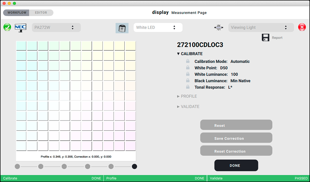Viewport: 310px width, 182px height.
Task: Click the colorimeter device icon
Action: coord(122,28)
